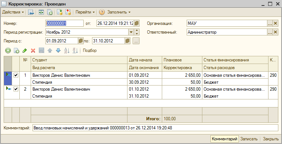Open the Действия menu
The height and width of the screenshot is (144, 282).
13,12
